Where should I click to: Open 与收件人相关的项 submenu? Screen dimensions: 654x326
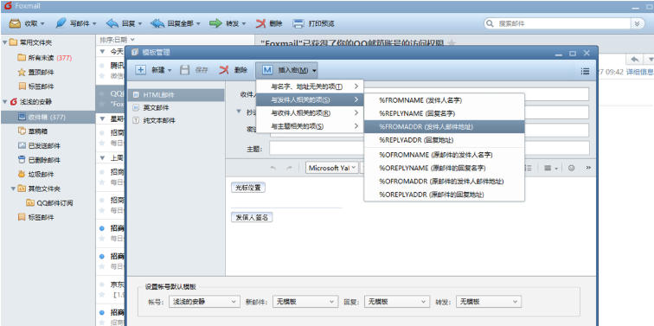(310, 112)
